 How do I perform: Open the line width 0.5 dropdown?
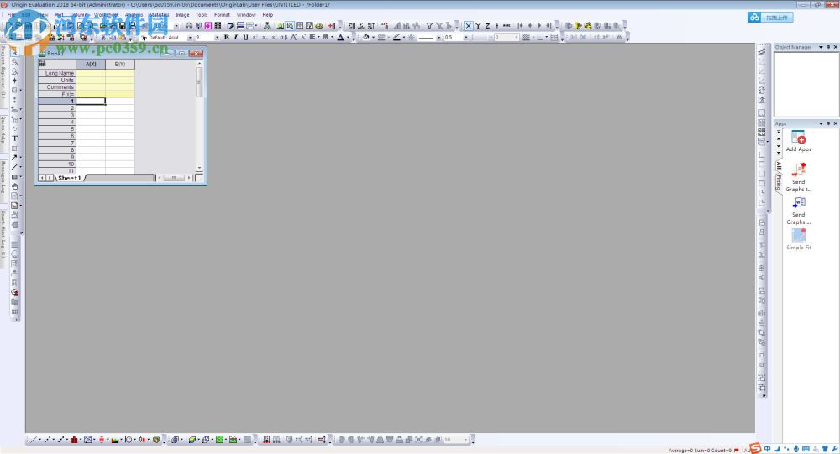[466, 38]
